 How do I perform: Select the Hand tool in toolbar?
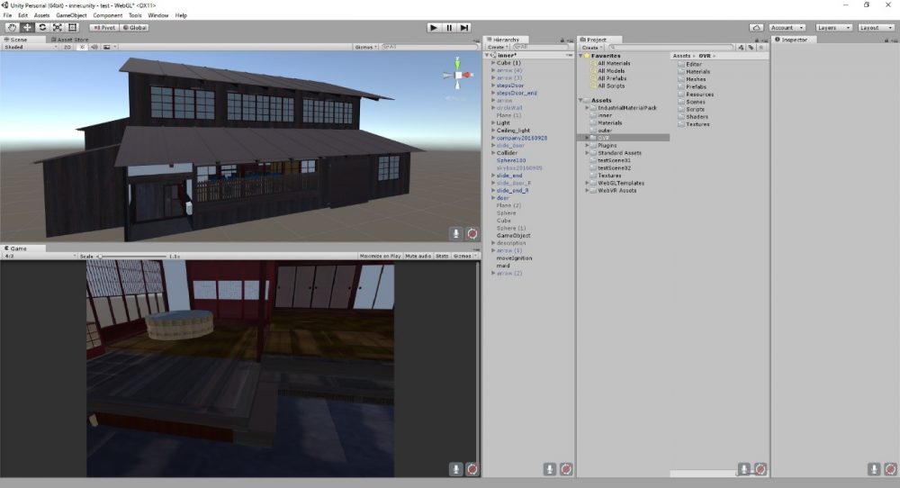[x=12, y=28]
